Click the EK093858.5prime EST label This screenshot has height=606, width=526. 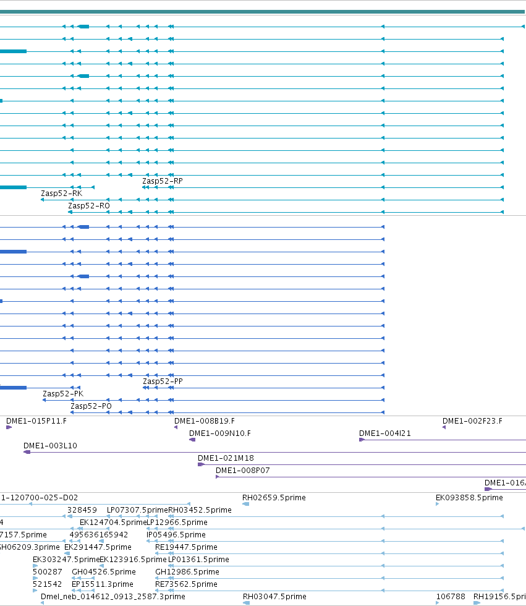469,497
